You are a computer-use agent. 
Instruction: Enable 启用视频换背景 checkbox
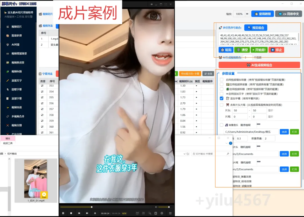(222, 84)
